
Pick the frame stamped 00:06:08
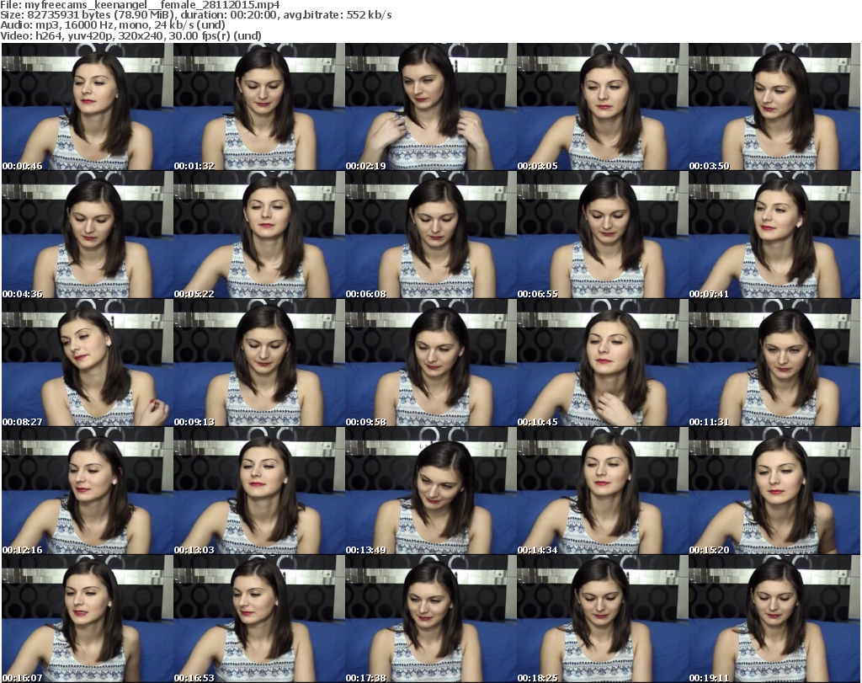[x=430, y=235]
